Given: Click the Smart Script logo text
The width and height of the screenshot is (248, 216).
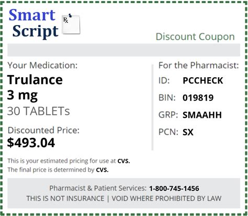Looking at the screenshot, I should [x=33, y=23].
